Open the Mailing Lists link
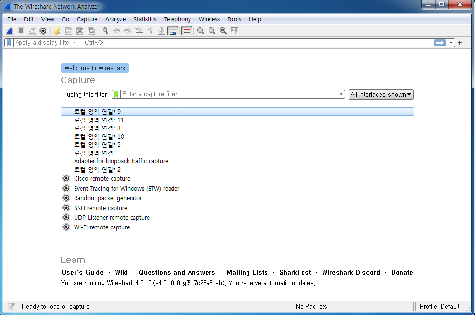 tap(247, 272)
